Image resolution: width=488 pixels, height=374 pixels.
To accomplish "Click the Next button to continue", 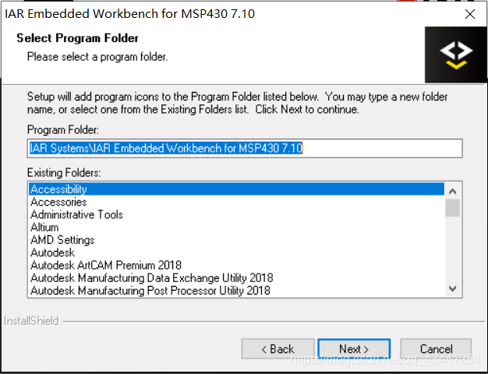I will (354, 349).
